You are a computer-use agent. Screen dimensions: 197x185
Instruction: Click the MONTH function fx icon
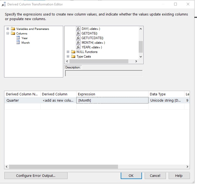(x=78, y=43)
